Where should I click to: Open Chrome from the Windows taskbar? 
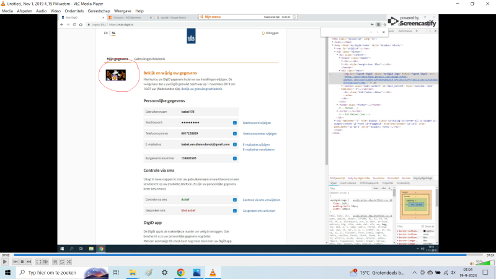coord(180,272)
